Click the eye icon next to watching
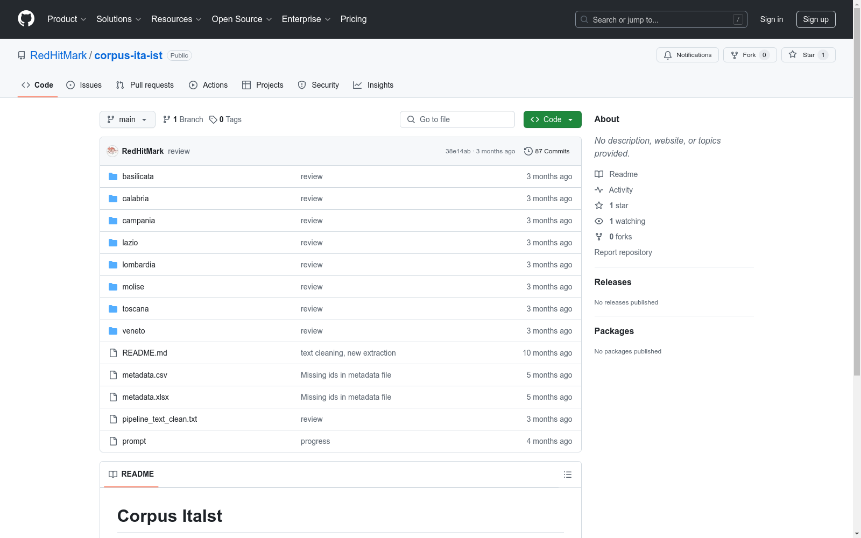This screenshot has width=861, height=538. (x=599, y=221)
